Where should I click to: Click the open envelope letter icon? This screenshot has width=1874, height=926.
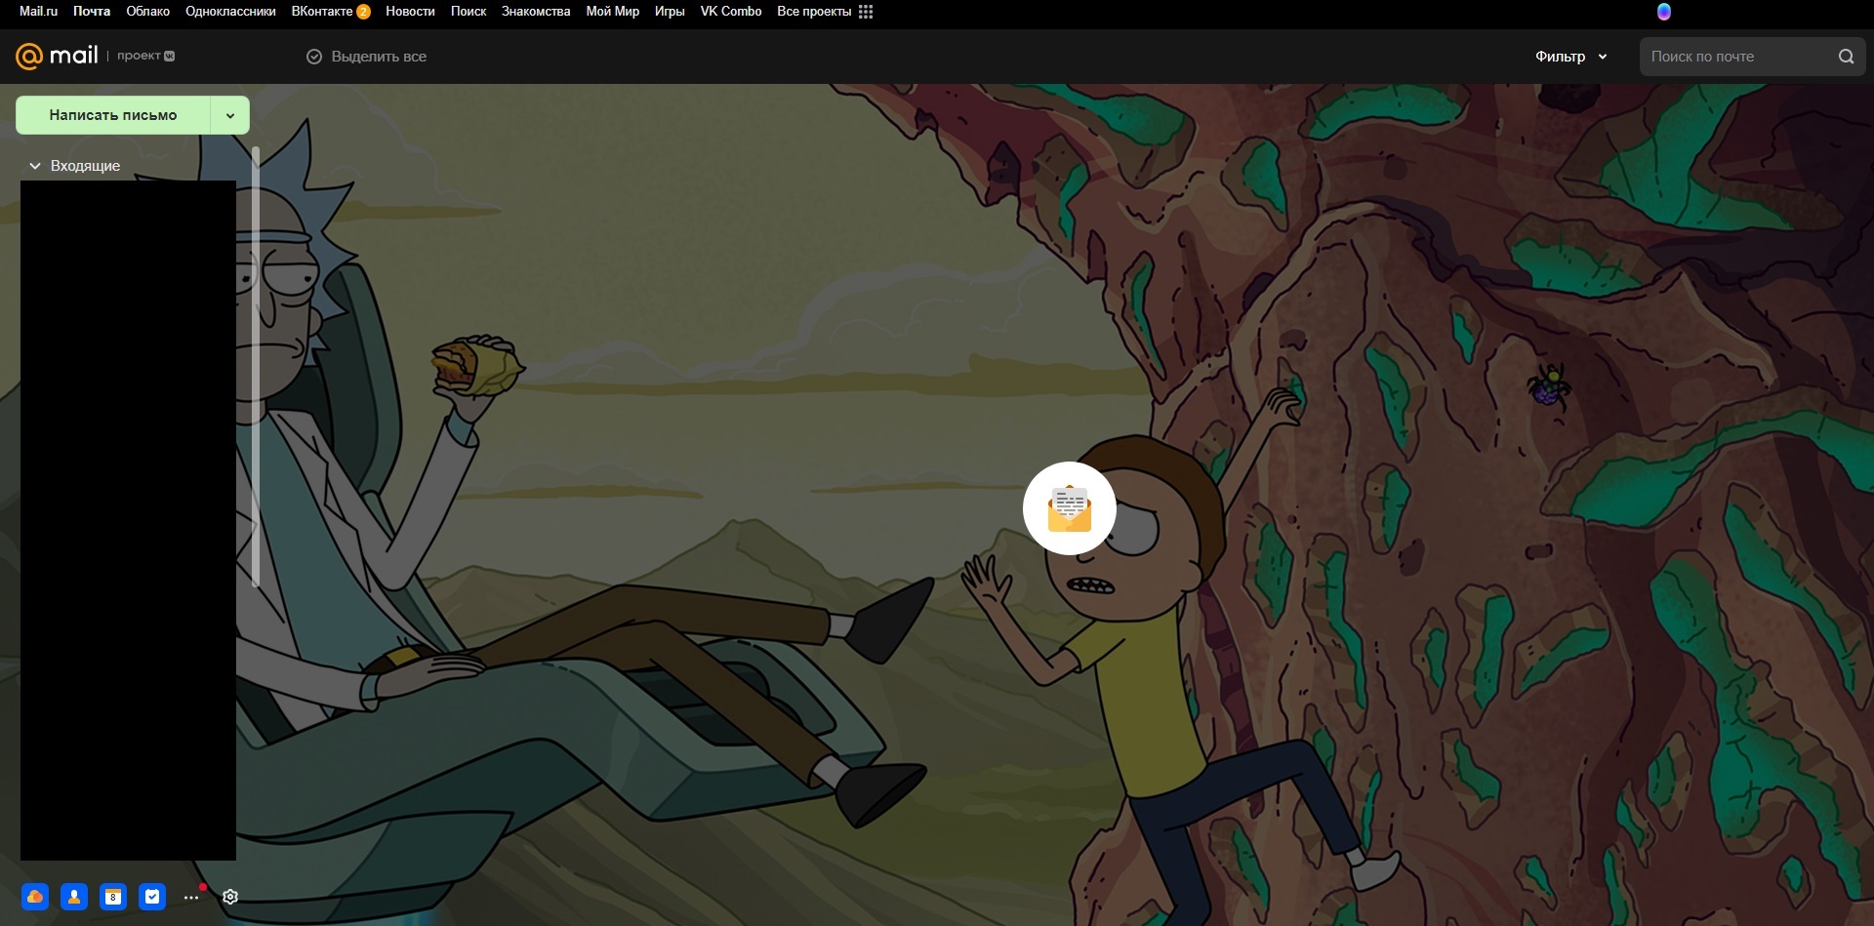pyautogui.click(x=1070, y=508)
